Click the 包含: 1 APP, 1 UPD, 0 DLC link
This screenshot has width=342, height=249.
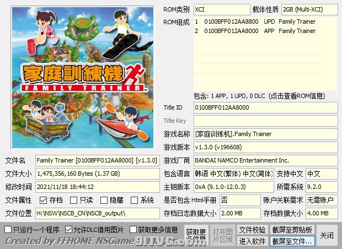click(x=259, y=96)
